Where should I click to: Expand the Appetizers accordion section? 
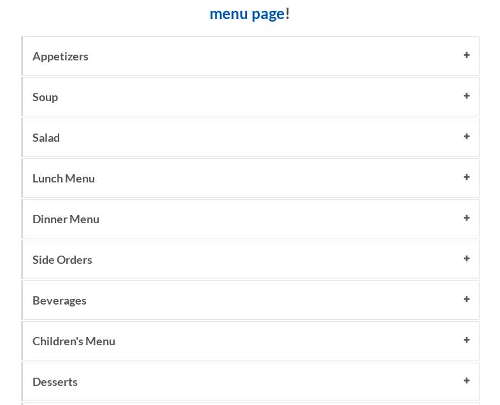pyautogui.click(x=61, y=56)
